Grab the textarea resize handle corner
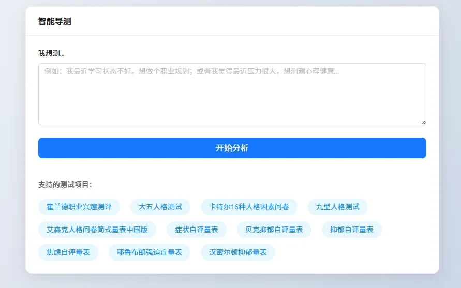461x288 pixels. 423,122
